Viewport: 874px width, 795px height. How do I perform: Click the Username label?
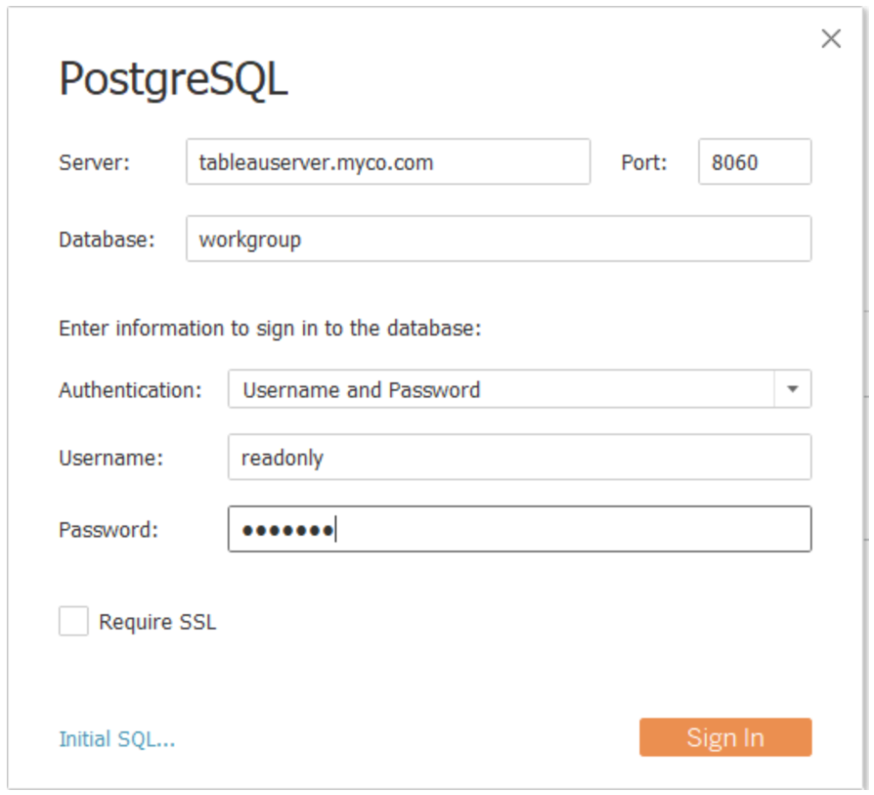click(110, 458)
